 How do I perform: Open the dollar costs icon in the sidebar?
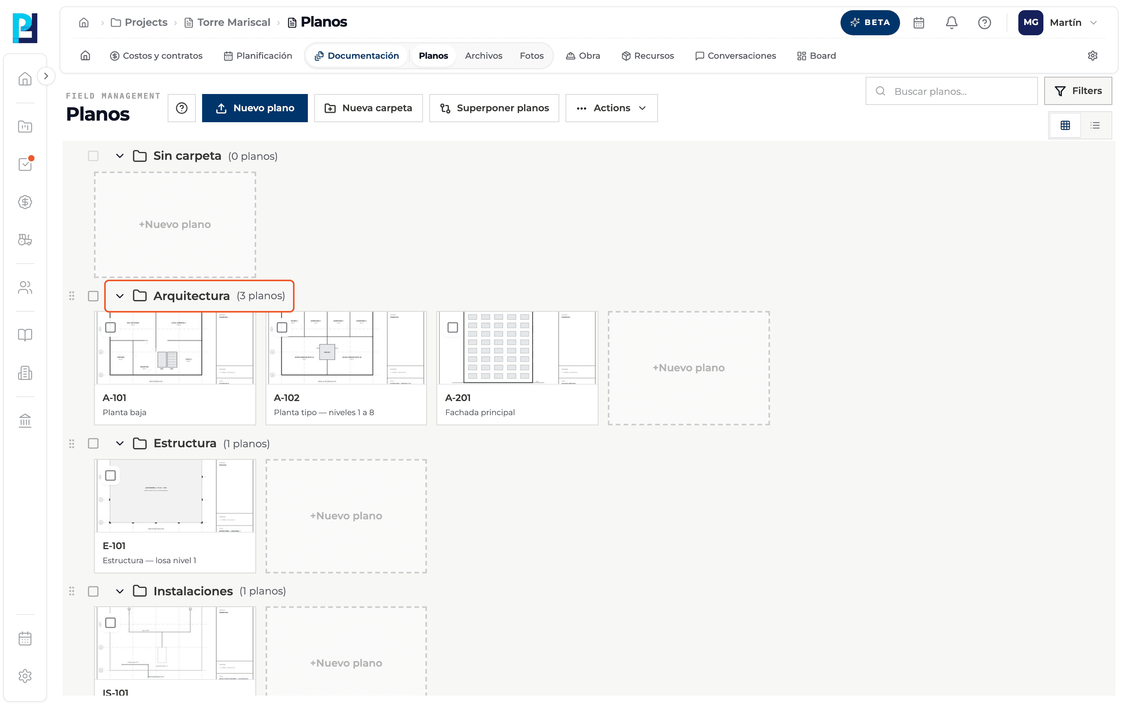point(25,202)
